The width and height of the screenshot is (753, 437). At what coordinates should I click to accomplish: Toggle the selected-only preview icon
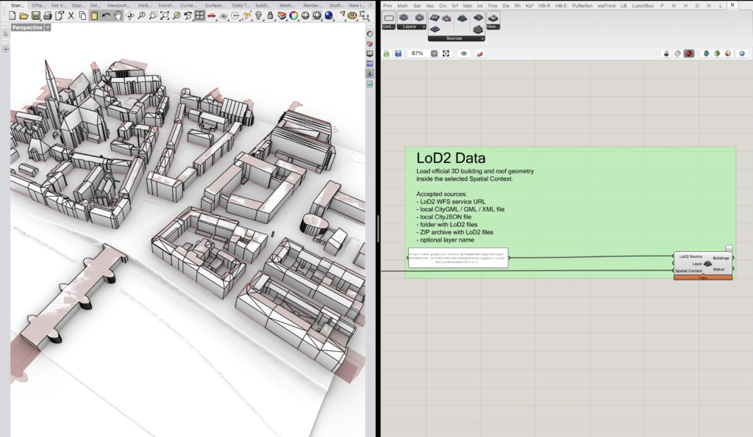coord(717,53)
